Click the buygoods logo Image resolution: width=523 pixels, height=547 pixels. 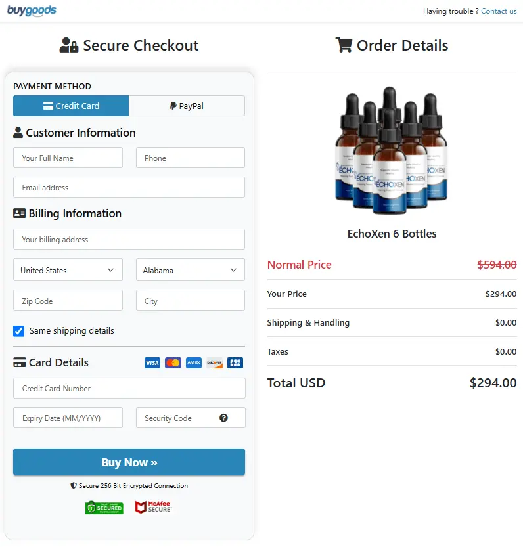[x=31, y=11]
